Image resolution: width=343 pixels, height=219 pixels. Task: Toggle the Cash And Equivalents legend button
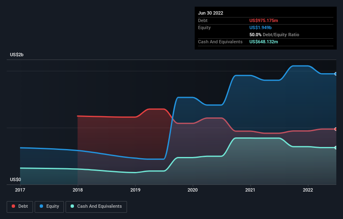(x=96, y=207)
